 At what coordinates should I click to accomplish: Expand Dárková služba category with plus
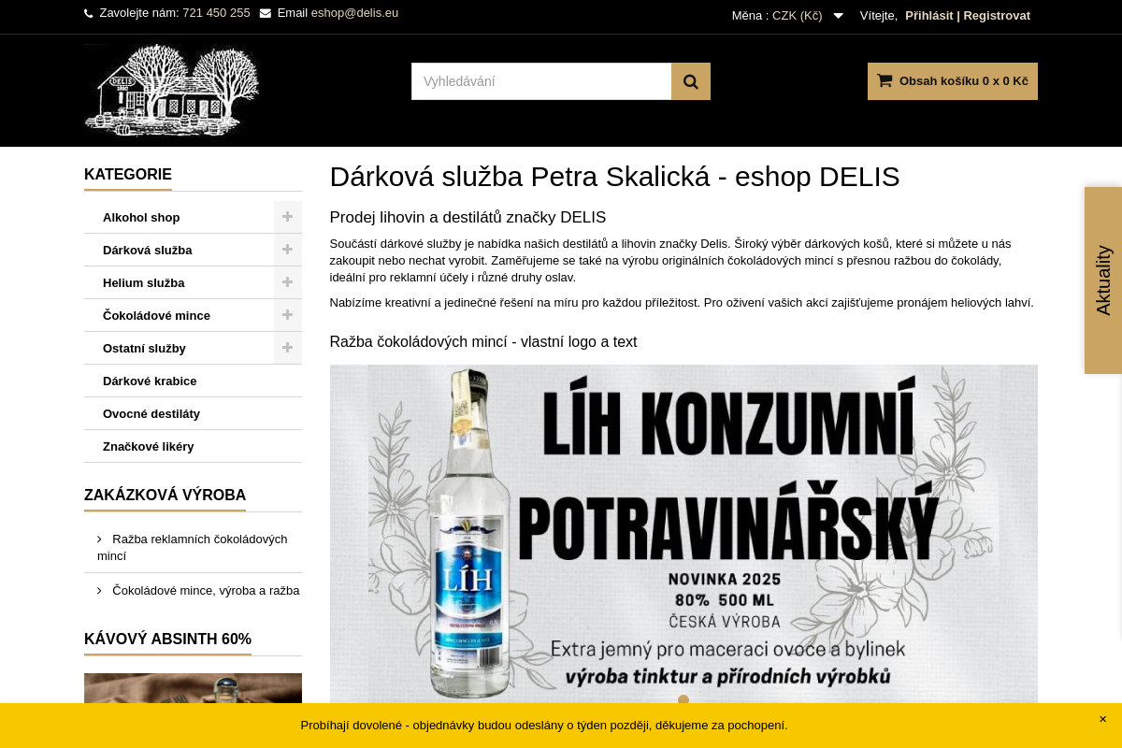click(x=288, y=250)
